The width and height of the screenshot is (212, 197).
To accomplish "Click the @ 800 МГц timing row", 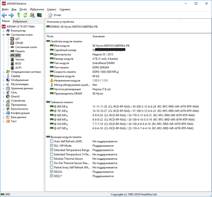I will 124,107.
